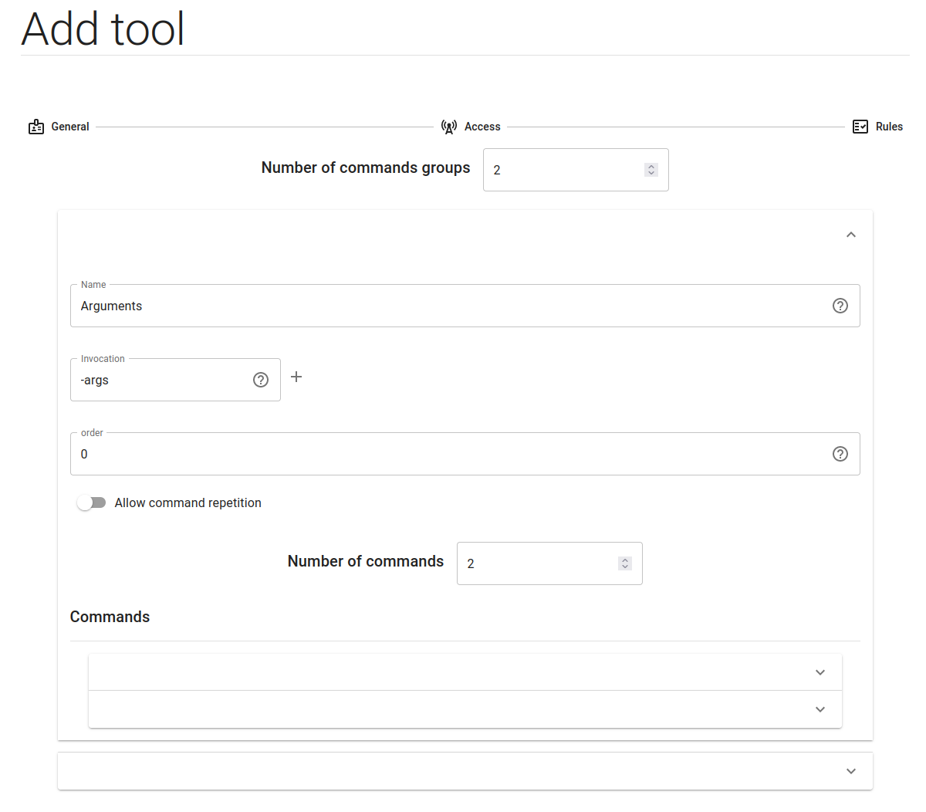Collapse the Arguments command group panel
The height and width of the screenshot is (812, 926).
click(851, 235)
